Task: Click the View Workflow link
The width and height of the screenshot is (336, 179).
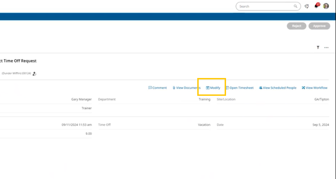Action: click(x=315, y=88)
